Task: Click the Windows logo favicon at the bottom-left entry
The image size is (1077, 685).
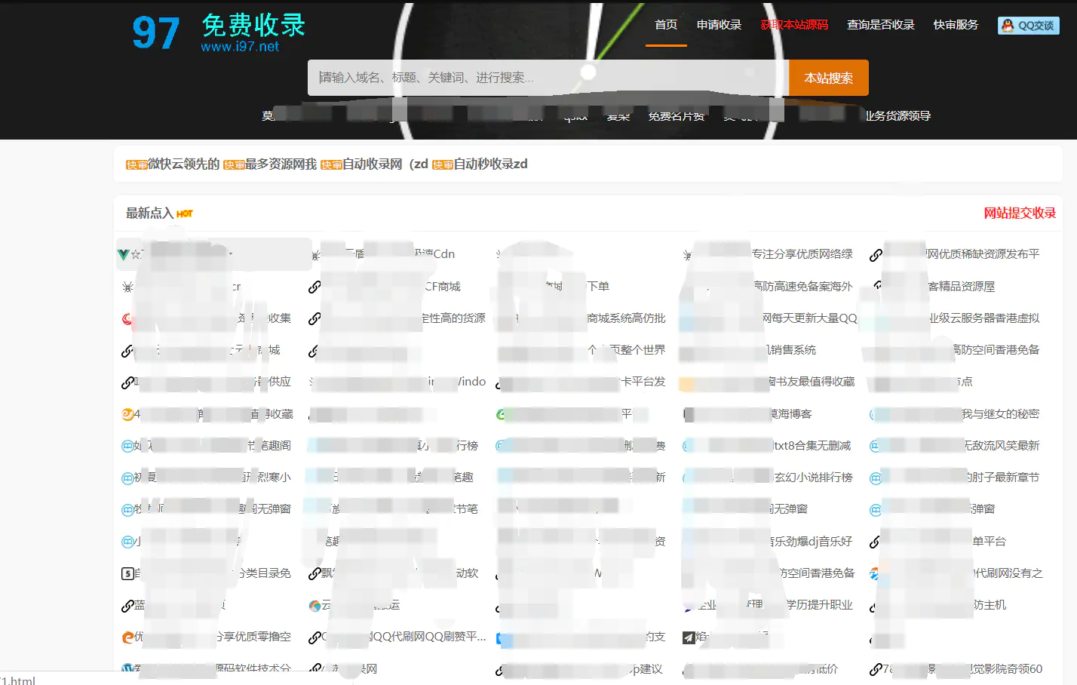Action: tap(127, 668)
